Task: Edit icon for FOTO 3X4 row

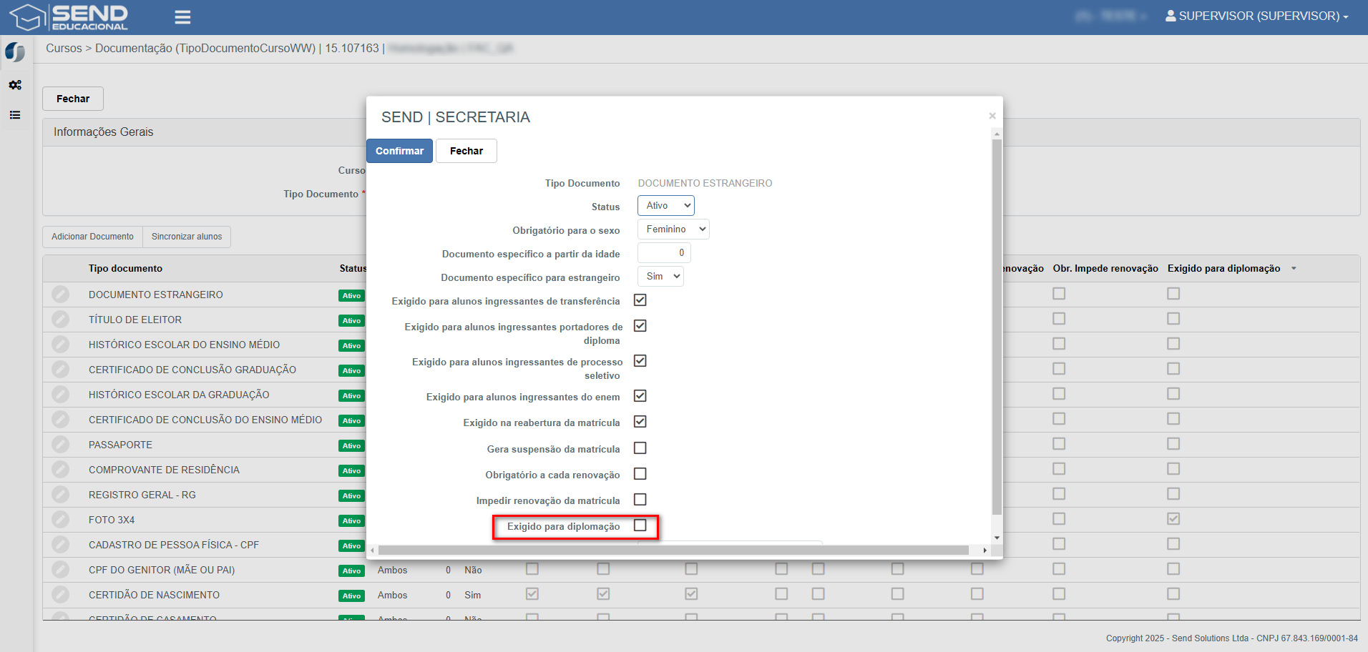Action: [61, 520]
